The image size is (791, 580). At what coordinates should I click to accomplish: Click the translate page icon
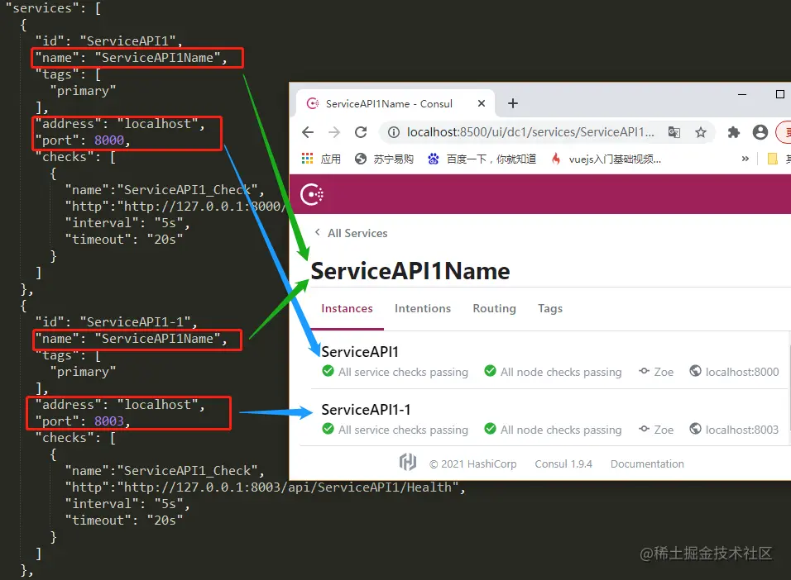click(674, 132)
